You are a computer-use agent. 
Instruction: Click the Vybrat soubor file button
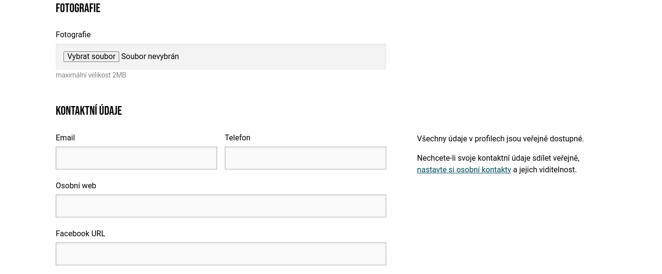91,57
